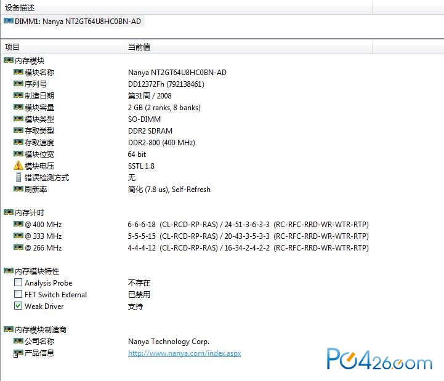This screenshot has height=381, width=444.
Task: Select the 64 bit width value
Action: point(137,154)
